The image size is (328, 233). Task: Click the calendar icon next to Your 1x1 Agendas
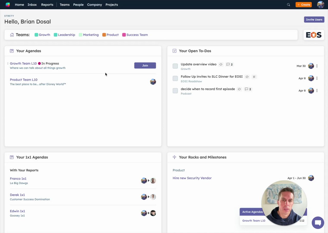[x=12, y=157]
